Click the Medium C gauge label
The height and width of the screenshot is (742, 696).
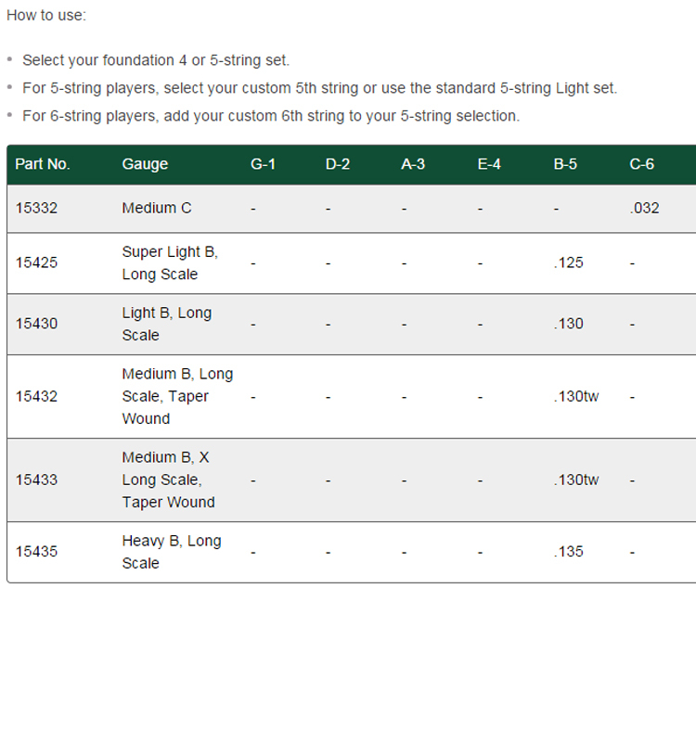[x=157, y=208]
